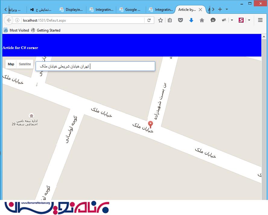Open dropdown next to red S icon
Image resolution: width=268 pixels, height=215 pixels.
(x=249, y=20)
